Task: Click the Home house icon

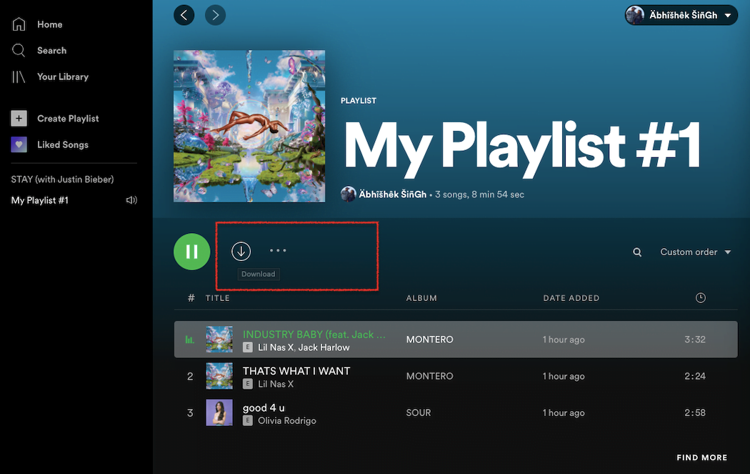Action: (19, 24)
